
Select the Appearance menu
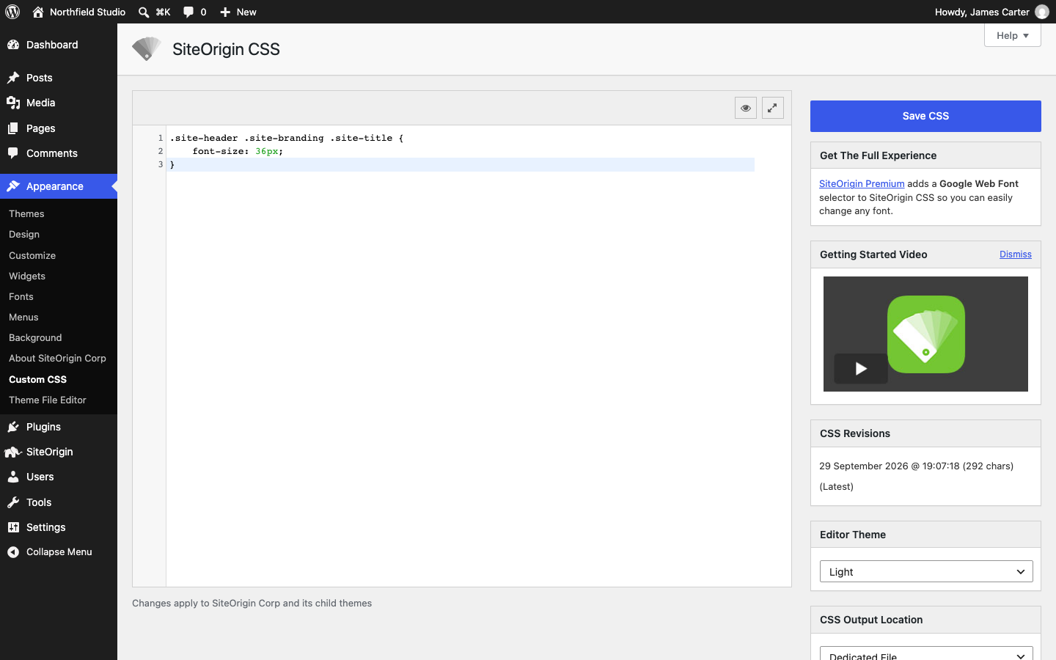[59, 186]
